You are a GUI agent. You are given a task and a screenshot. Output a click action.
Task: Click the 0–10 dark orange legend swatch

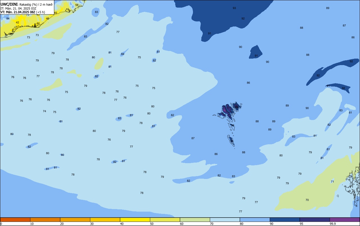pos(15,220)
